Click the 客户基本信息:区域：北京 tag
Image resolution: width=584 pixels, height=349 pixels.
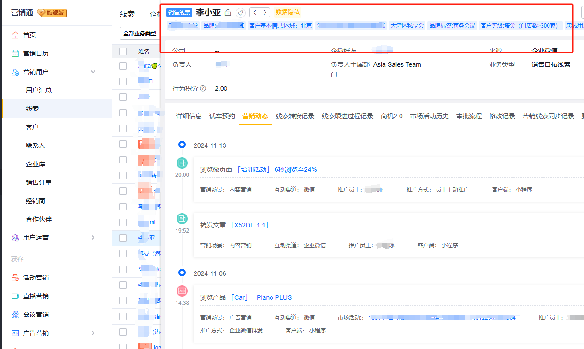(280, 26)
